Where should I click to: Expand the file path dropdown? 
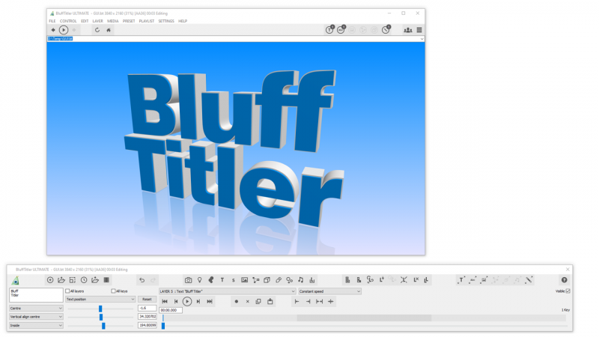tap(422, 39)
